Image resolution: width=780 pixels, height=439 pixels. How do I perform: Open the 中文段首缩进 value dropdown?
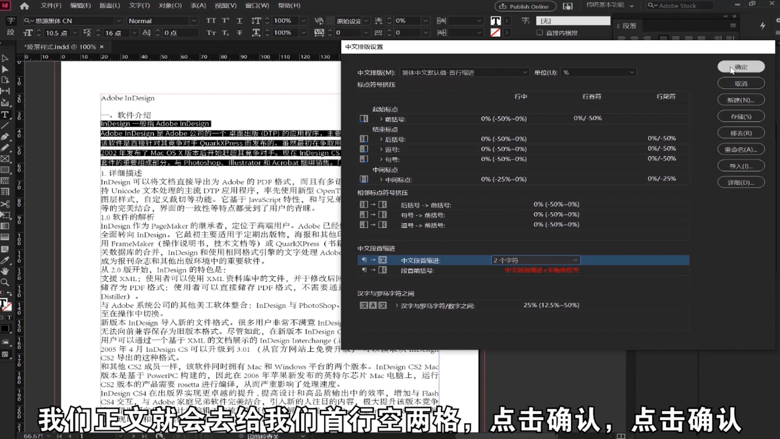coord(535,260)
